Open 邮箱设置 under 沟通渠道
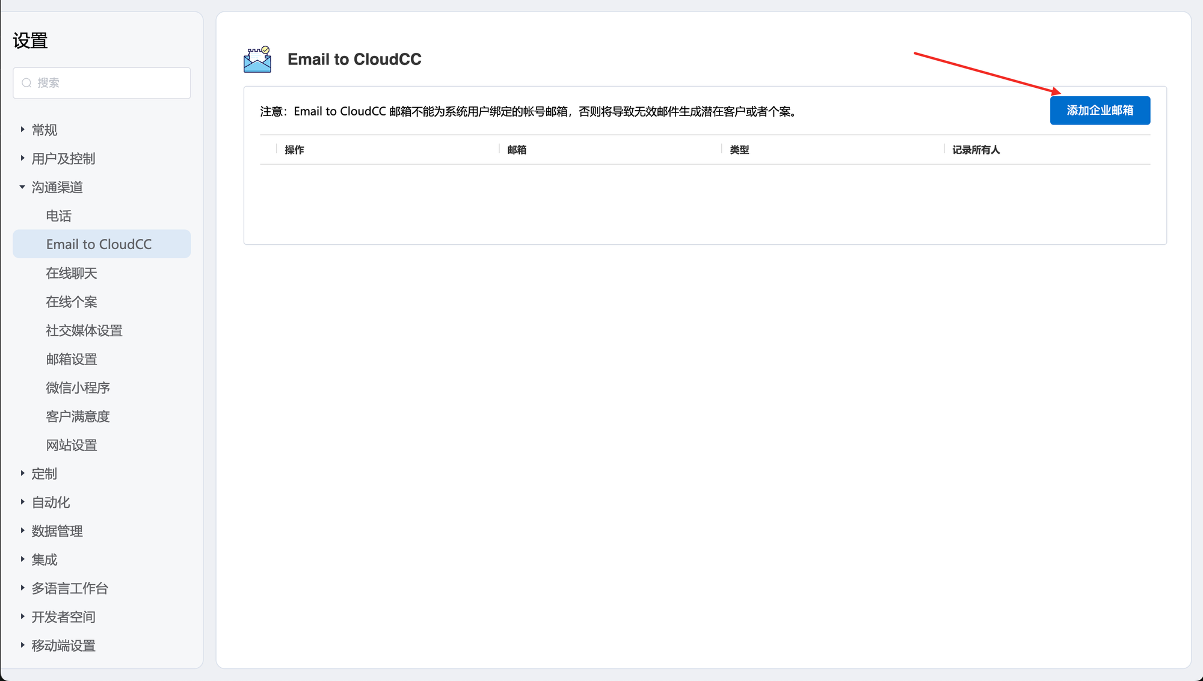 (72, 359)
